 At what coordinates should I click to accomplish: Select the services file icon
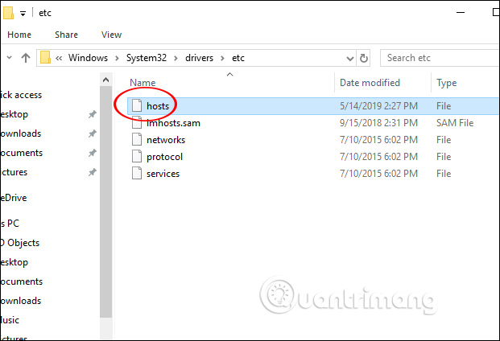tap(136, 174)
